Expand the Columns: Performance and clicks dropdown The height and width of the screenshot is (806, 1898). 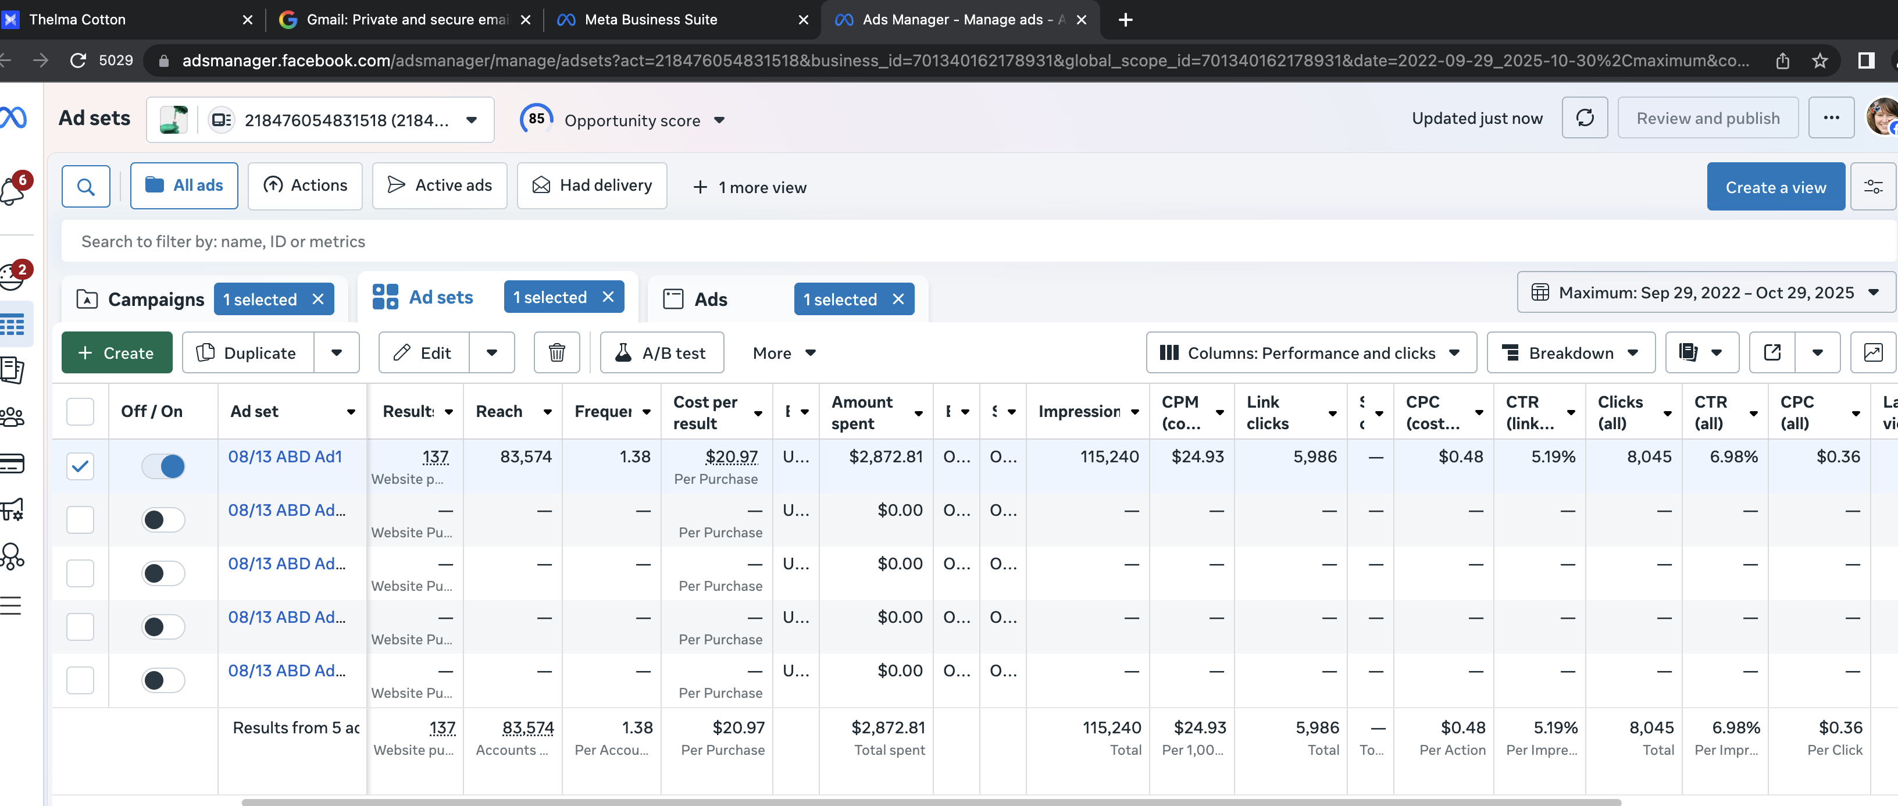click(x=1311, y=353)
